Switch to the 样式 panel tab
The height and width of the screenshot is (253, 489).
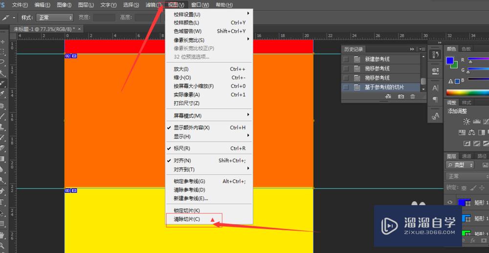(x=466, y=103)
